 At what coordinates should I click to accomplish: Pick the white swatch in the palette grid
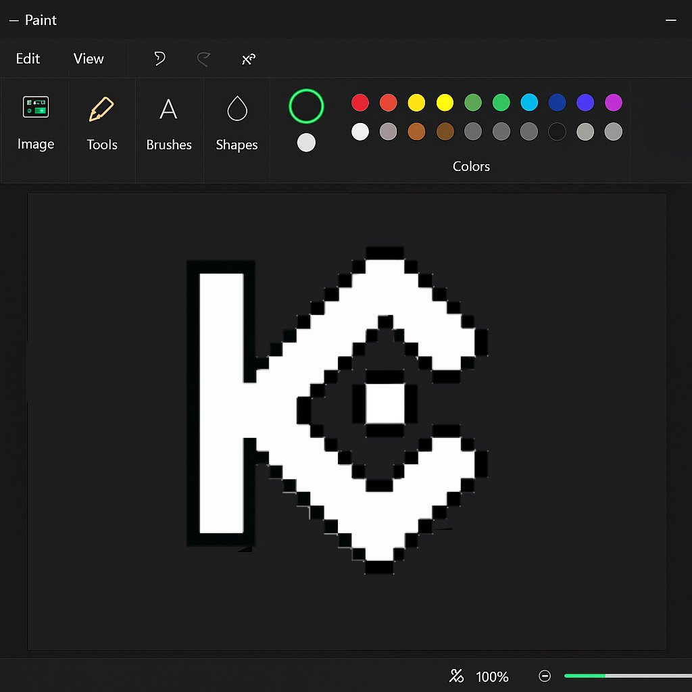pos(360,132)
